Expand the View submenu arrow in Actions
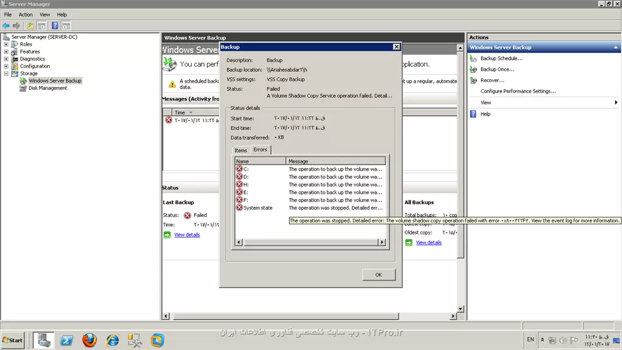Viewport: 622px width, 350px height. click(616, 102)
